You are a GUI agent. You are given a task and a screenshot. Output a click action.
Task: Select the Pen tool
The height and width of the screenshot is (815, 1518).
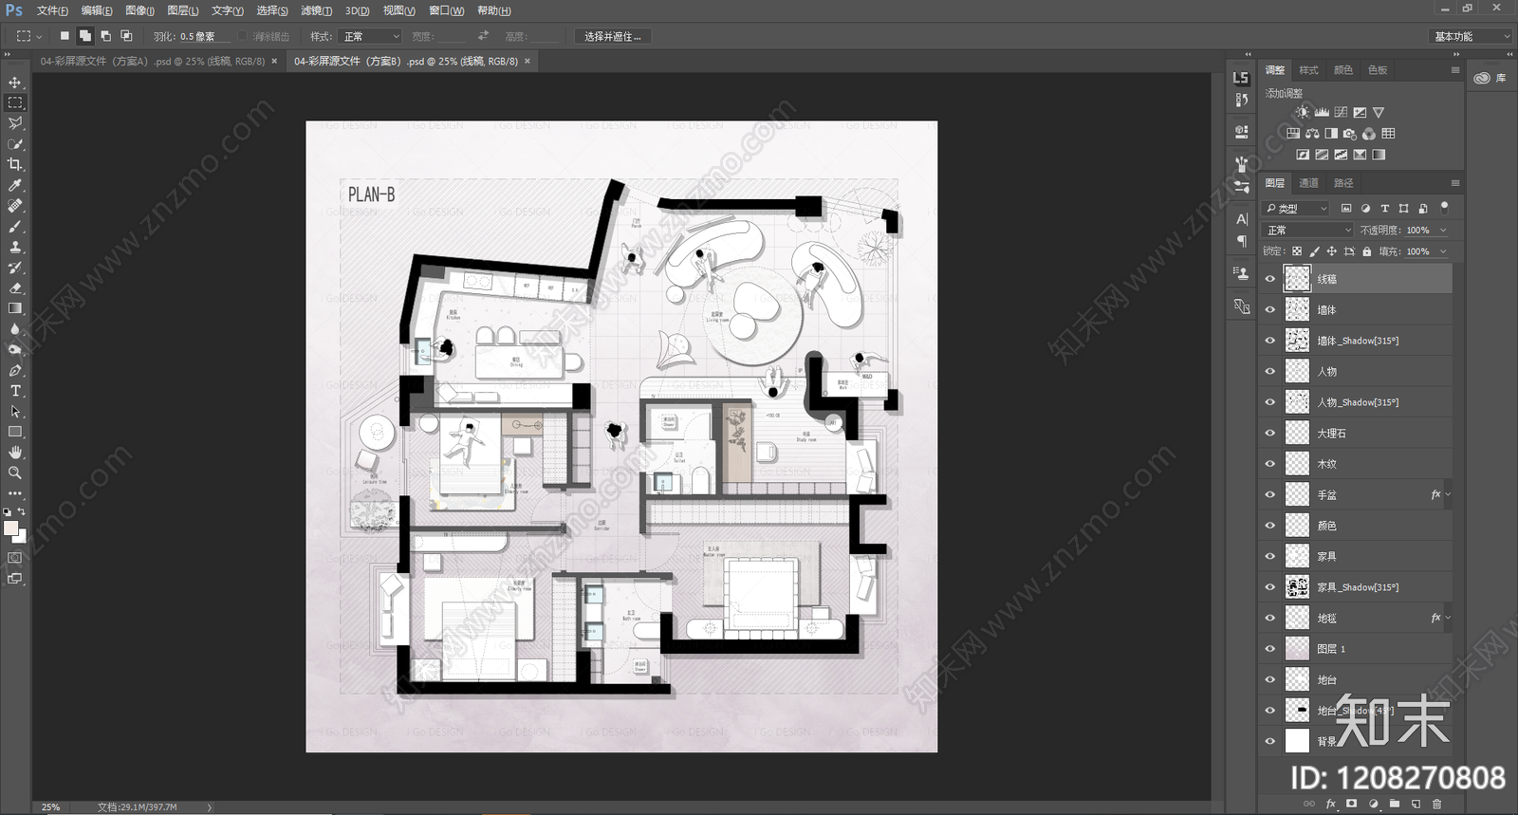point(15,370)
